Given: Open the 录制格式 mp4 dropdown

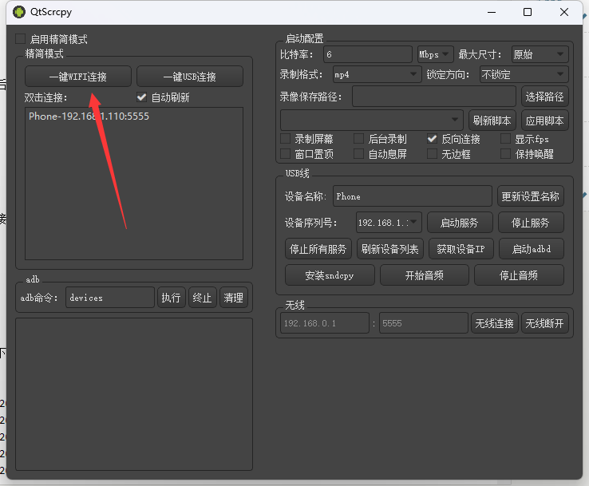Looking at the screenshot, I should click(377, 74).
